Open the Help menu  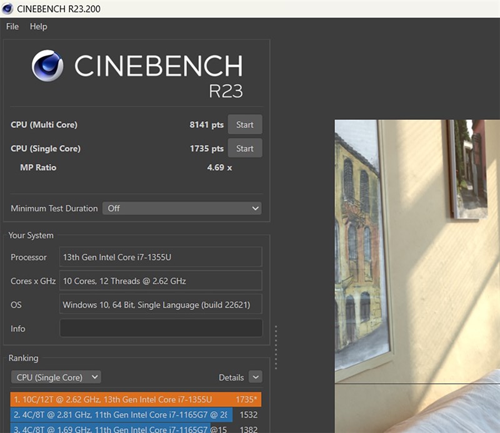[39, 26]
